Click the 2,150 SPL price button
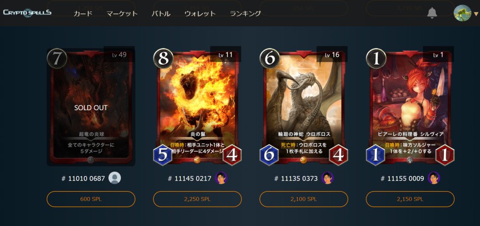The height and width of the screenshot is (226, 480). [410, 199]
